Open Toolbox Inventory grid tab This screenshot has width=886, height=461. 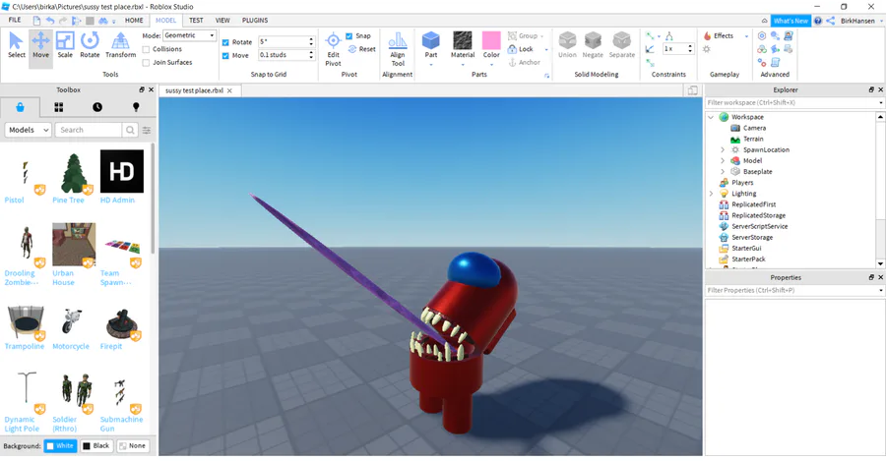point(59,107)
